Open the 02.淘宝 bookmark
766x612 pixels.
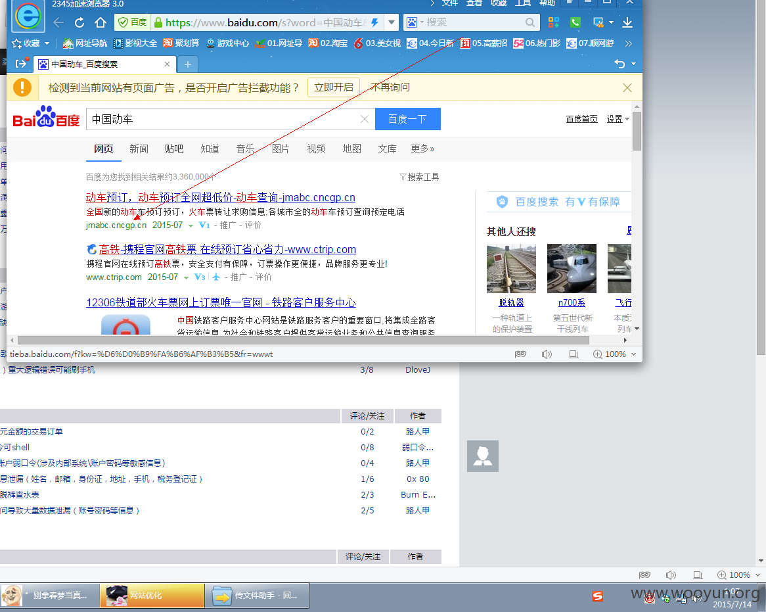[x=328, y=43]
